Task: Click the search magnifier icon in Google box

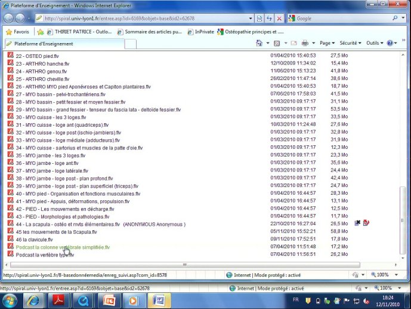Action: pos(395,18)
